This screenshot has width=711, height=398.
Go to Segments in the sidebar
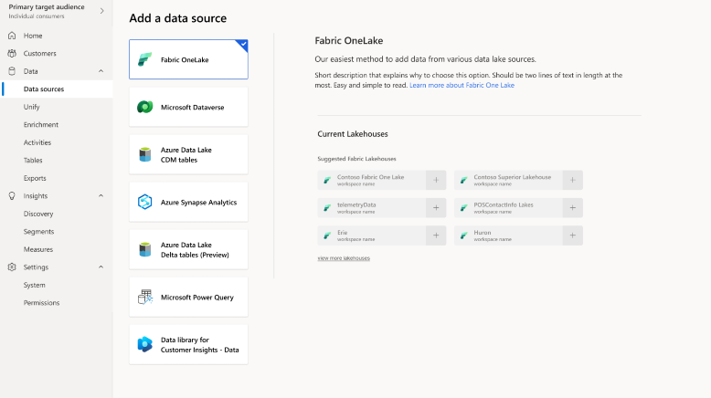pos(38,232)
